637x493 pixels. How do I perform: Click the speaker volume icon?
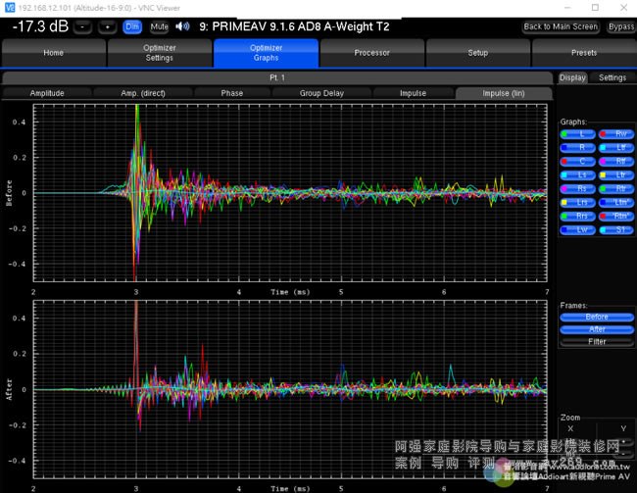tap(182, 26)
